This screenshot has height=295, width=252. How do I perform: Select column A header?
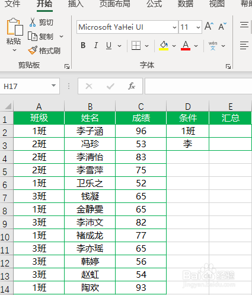pos(39,107)
